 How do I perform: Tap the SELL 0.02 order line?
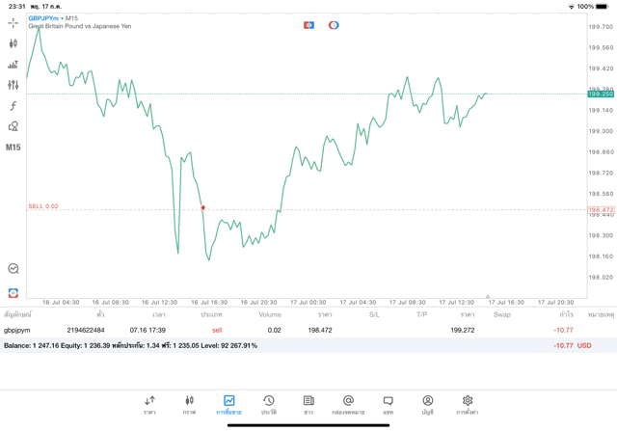click(43, 206)
